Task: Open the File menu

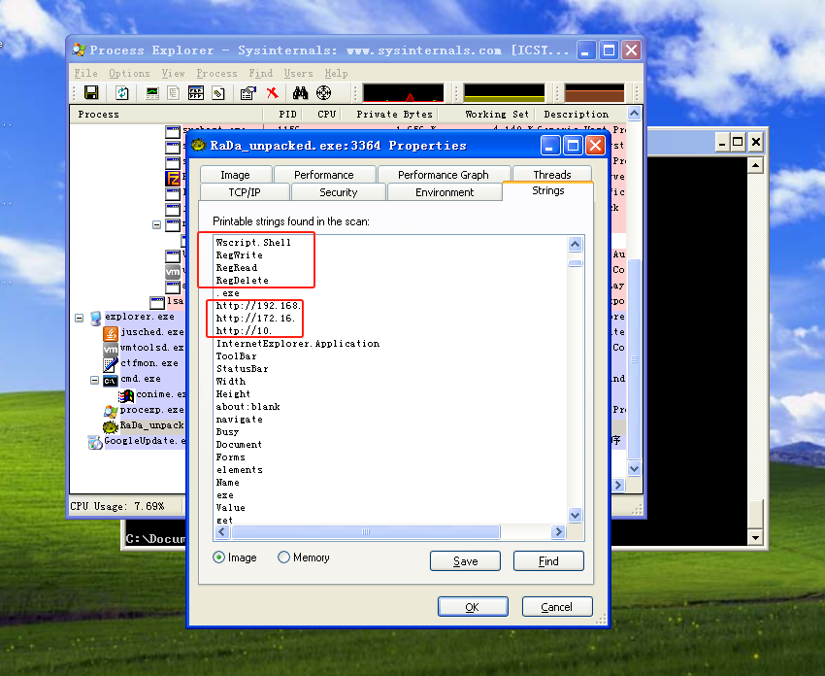Action: pyautogui.click(x=85, y=73)
